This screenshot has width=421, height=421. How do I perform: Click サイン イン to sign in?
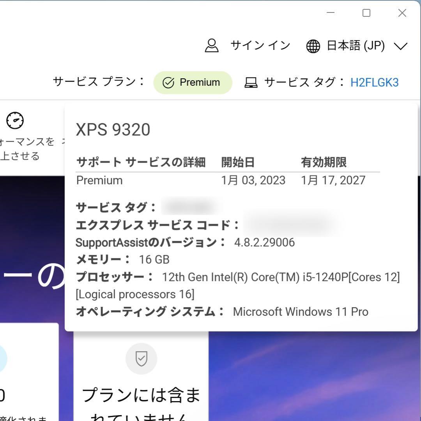coord(260,45)
